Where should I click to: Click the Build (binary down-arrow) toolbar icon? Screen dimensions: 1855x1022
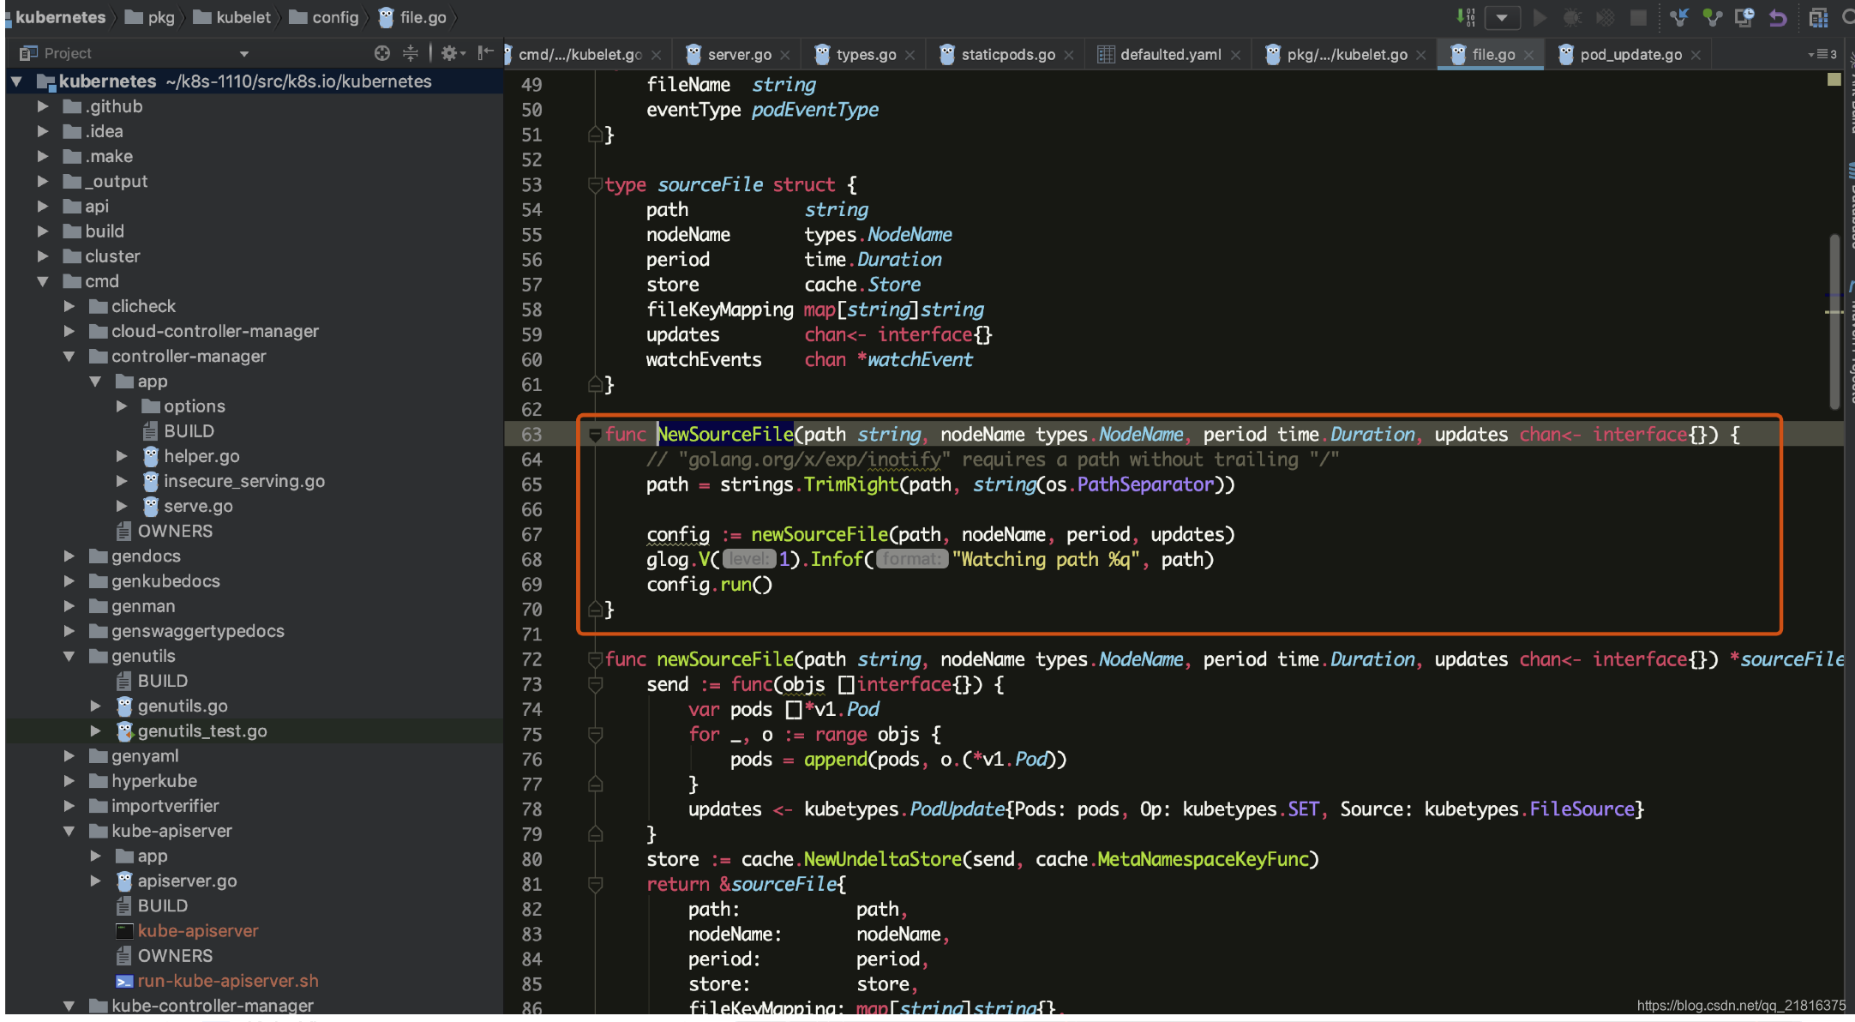coord(1467,17)
